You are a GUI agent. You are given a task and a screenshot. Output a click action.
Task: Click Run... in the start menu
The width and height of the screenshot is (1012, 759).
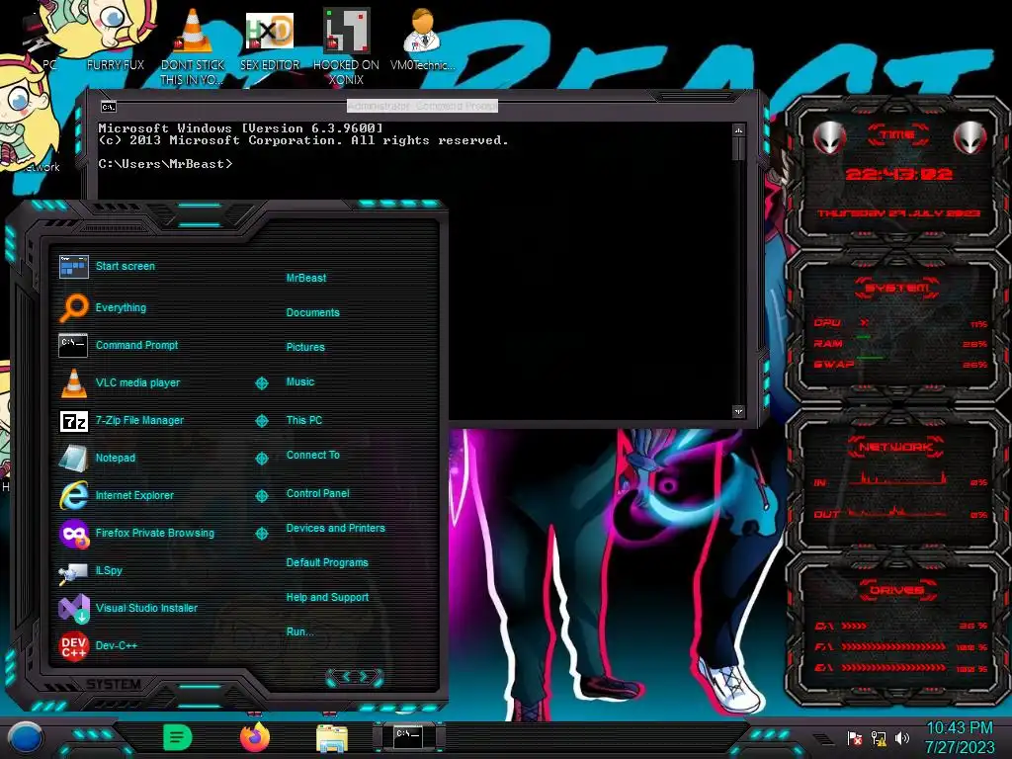click(x=300, y=632)
